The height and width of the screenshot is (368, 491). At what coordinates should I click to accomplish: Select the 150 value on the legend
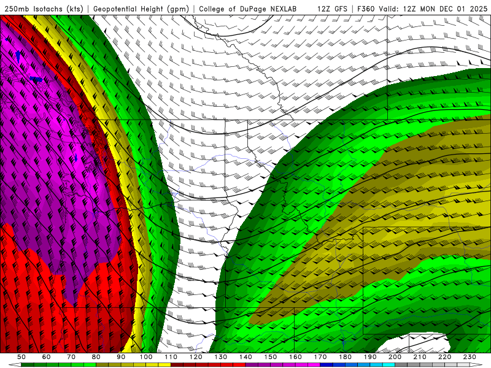pos(271,357)
